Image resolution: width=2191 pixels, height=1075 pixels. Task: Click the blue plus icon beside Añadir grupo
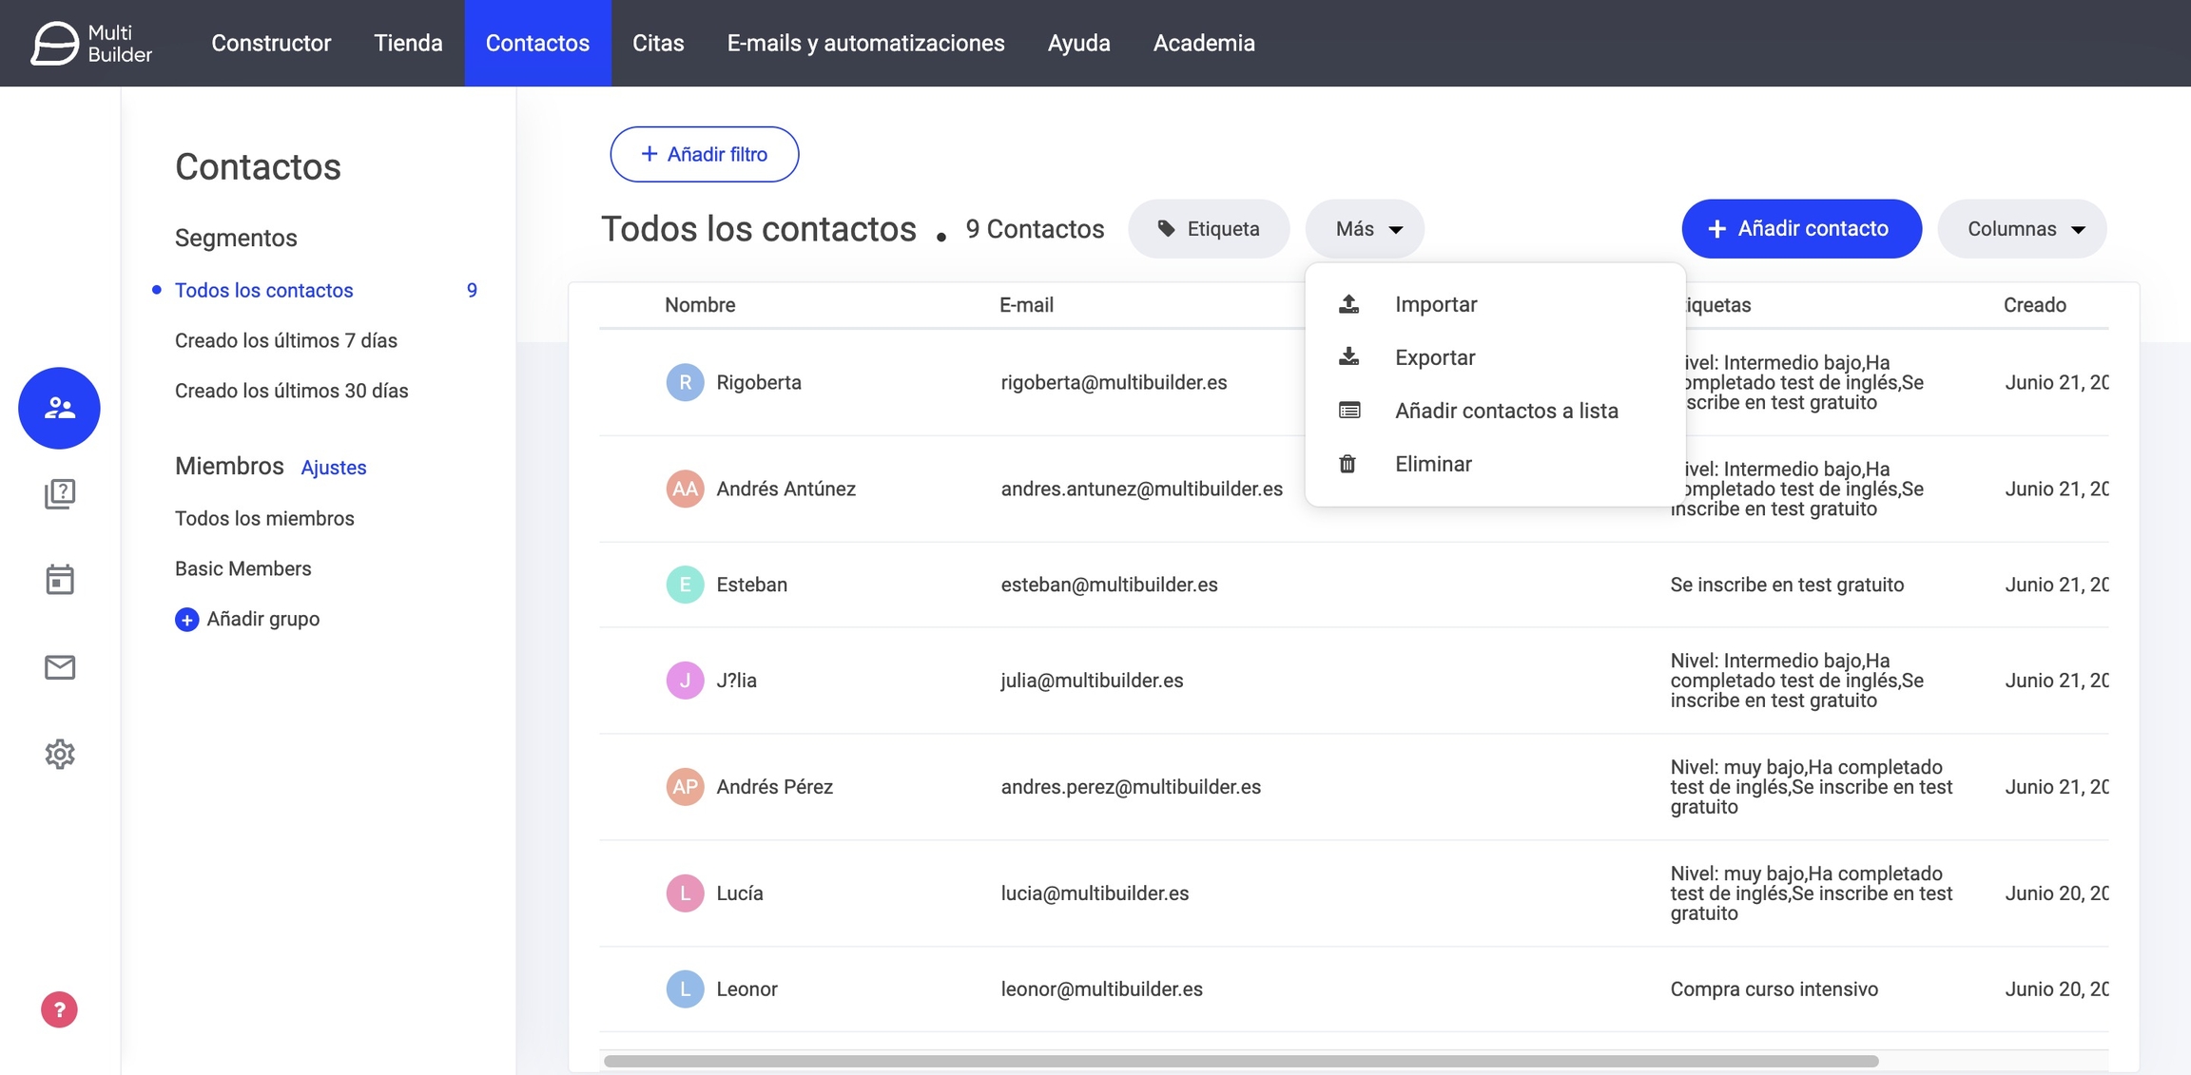click(x=186, y=620)
